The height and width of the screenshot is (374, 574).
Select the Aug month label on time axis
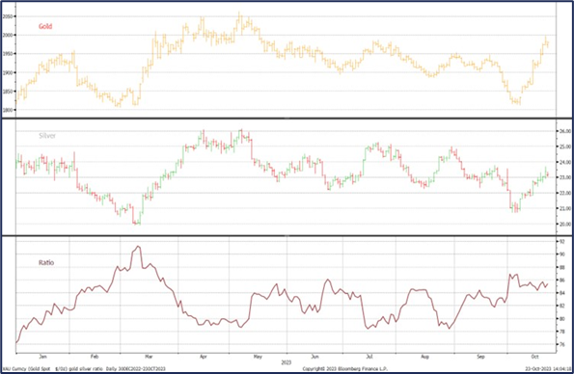pos(424,357)
